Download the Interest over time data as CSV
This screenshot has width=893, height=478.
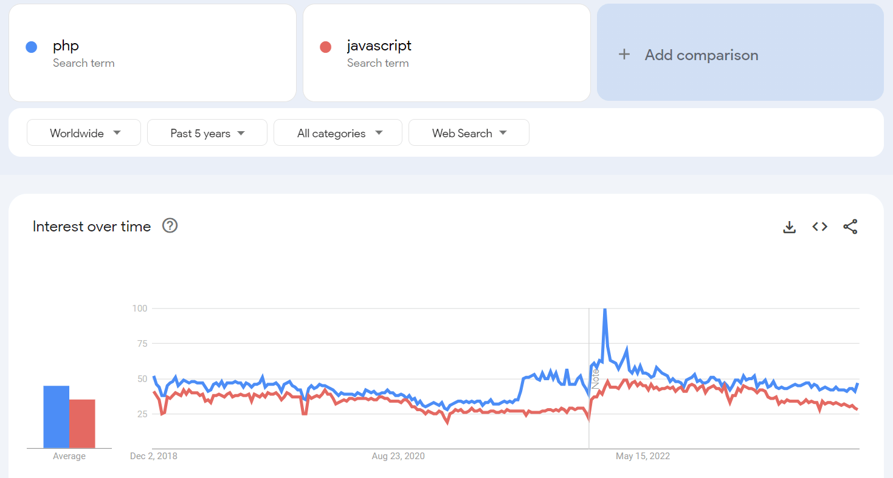coord(789,227)
